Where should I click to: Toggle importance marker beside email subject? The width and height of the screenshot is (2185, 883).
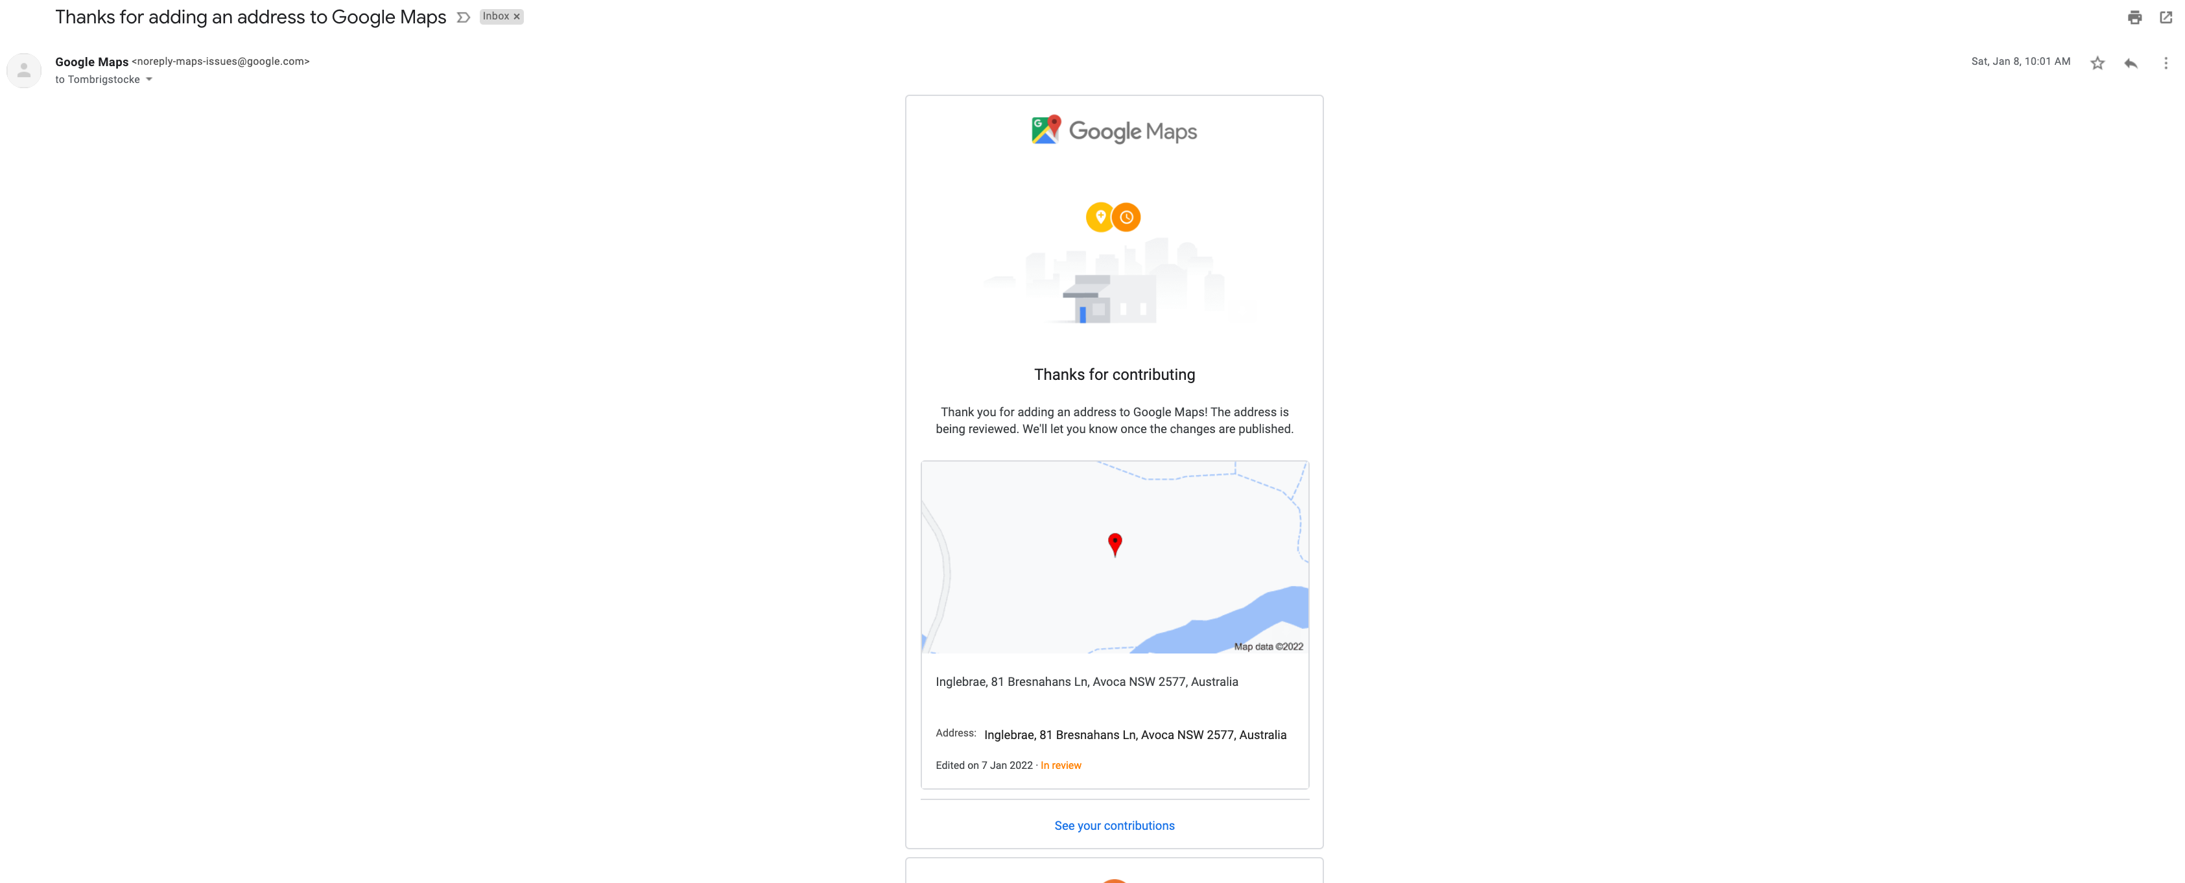tap(463, 17)
